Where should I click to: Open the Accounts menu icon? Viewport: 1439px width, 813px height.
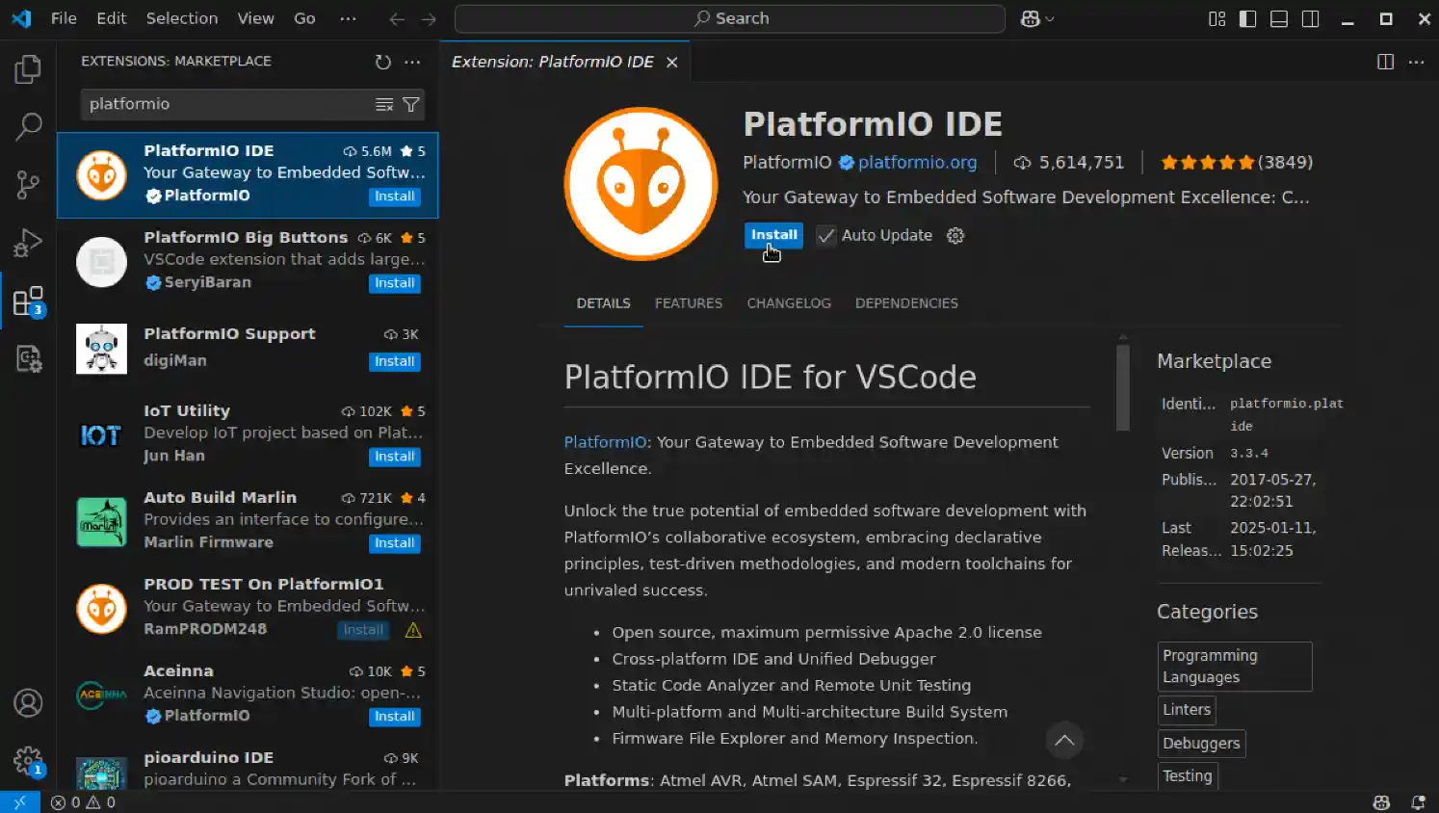coord(28,703)
